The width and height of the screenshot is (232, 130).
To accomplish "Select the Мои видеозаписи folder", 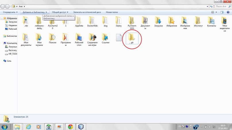I will [x=225, y=24].
